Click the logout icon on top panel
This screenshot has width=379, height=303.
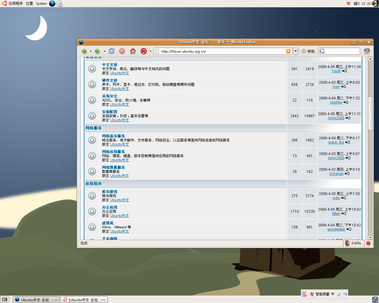click(x=375, y=4)
